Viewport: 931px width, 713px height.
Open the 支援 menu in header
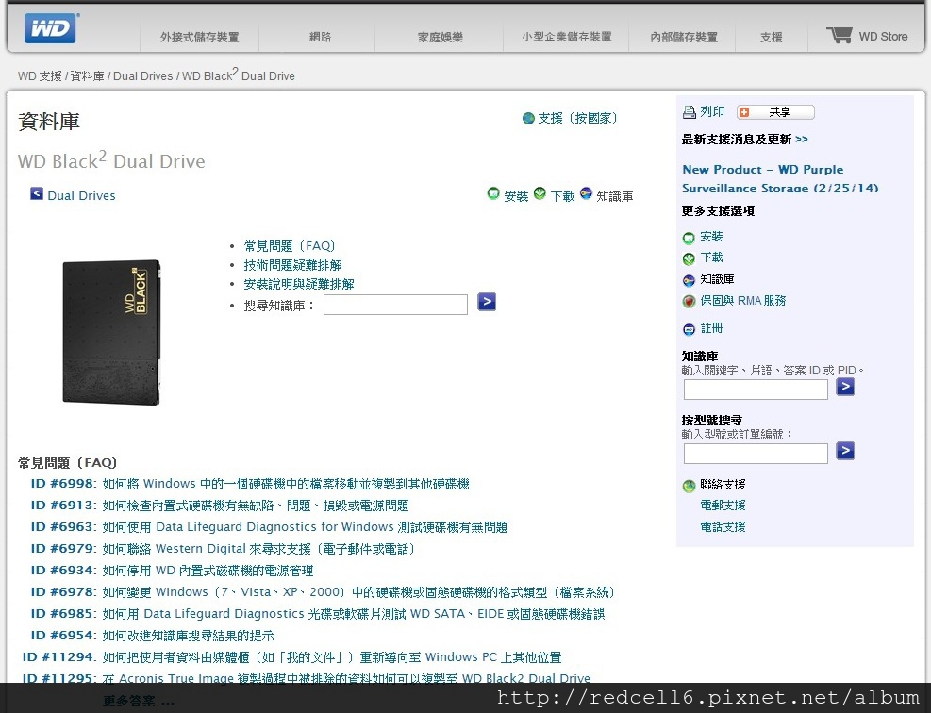[x=772, y=37]
